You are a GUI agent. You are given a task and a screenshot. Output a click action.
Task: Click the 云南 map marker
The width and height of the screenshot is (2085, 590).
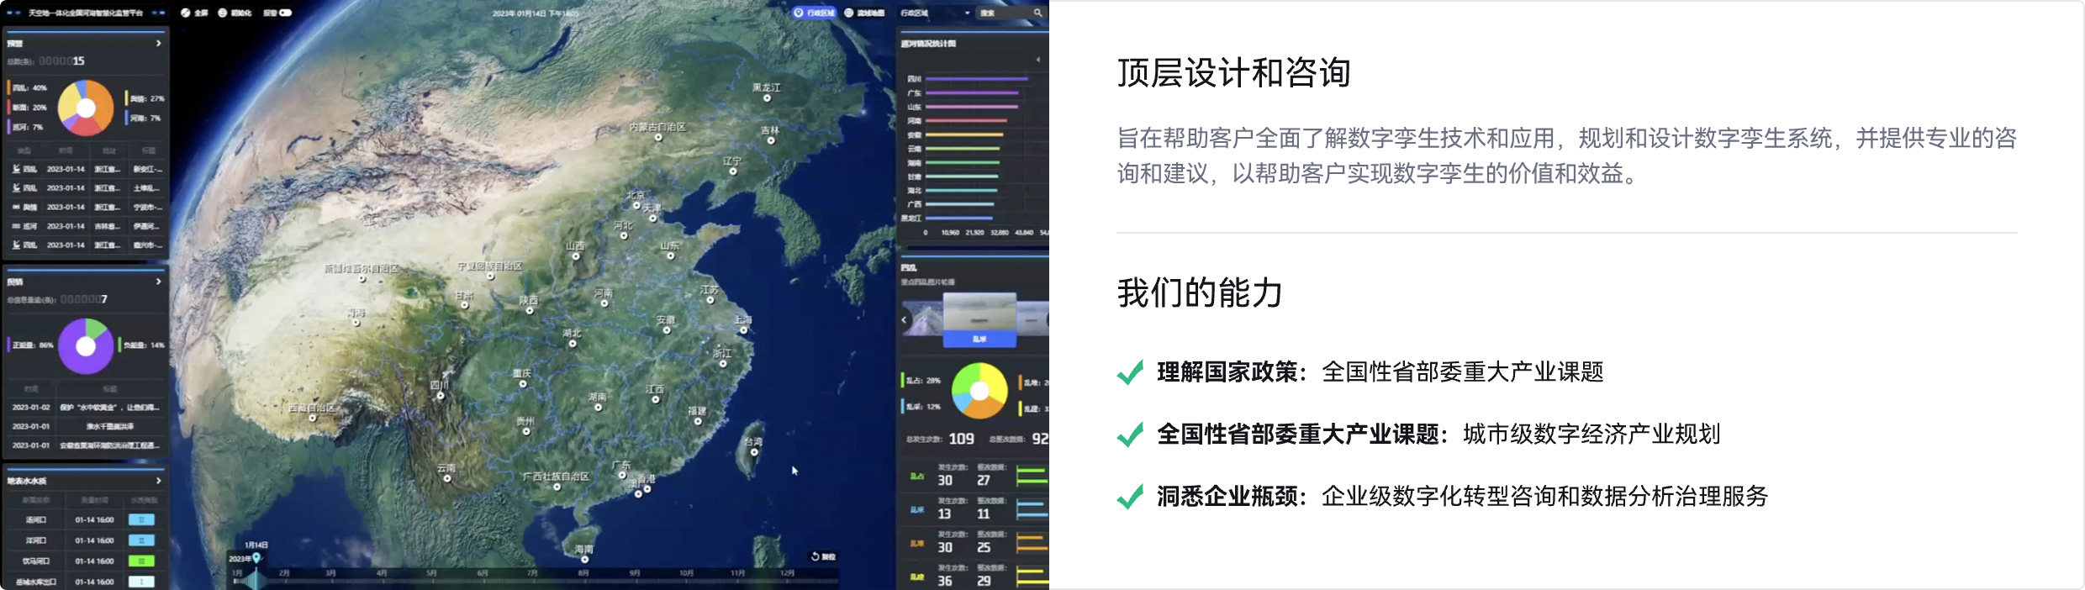point(447,478)
